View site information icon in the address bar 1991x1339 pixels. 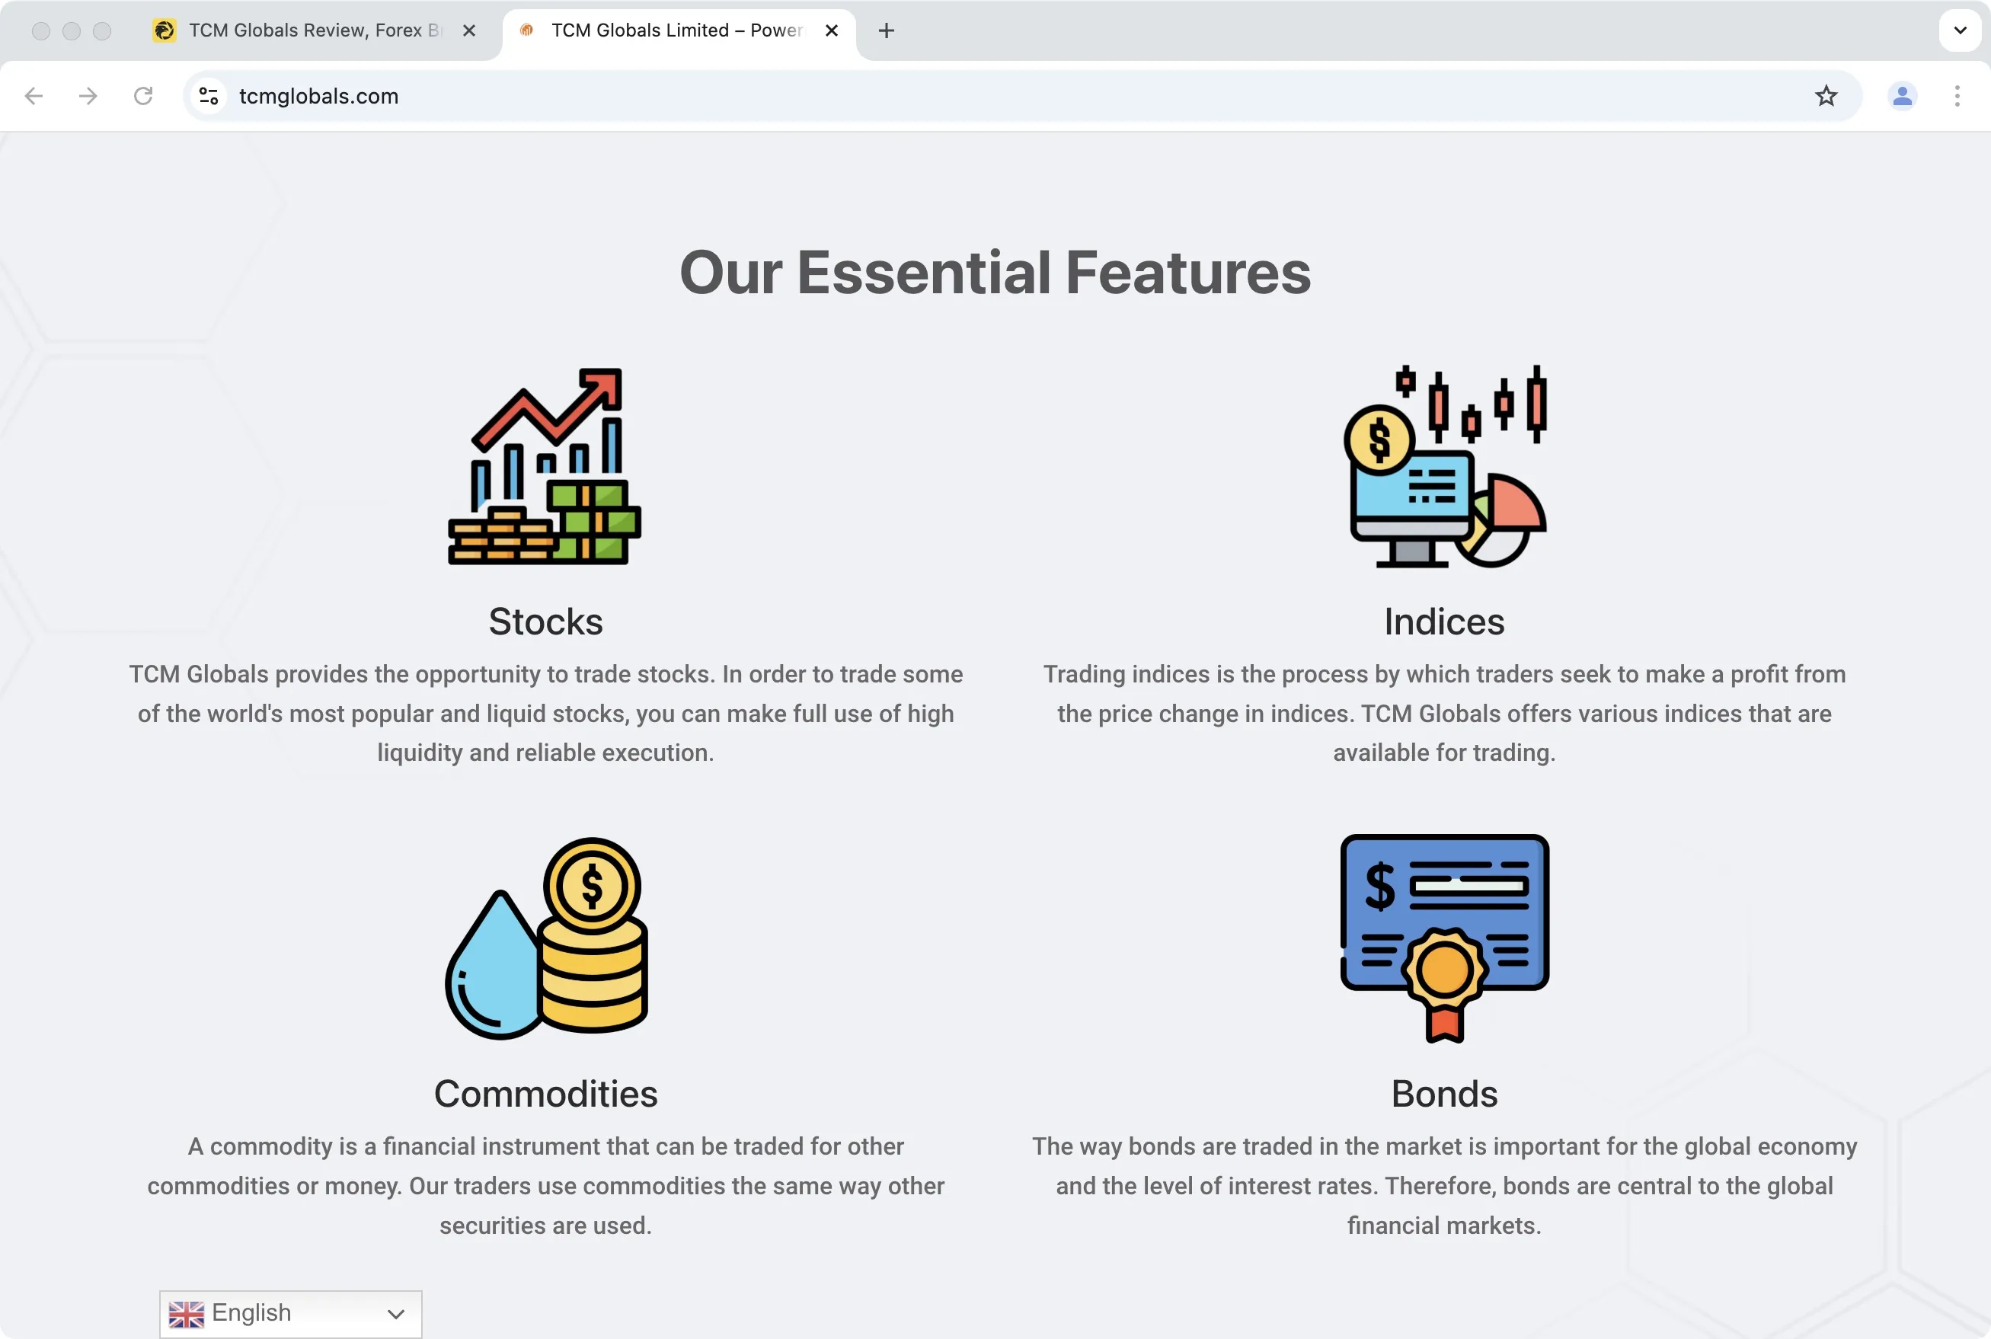click(209, 96)
